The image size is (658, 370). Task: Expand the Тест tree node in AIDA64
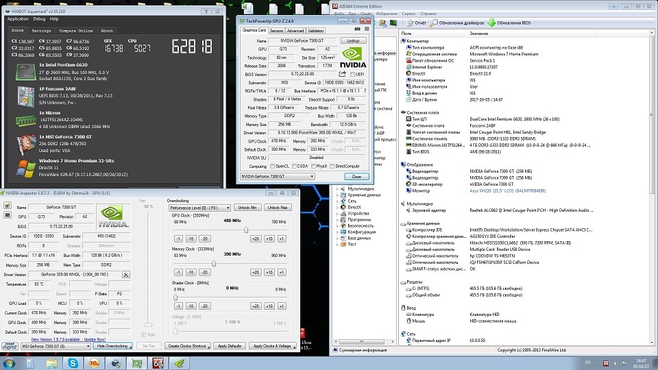click(337, 244)
